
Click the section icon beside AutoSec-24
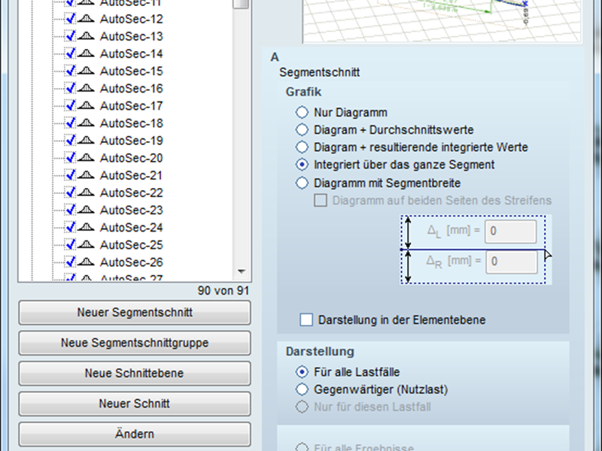[x=86, y=227]
